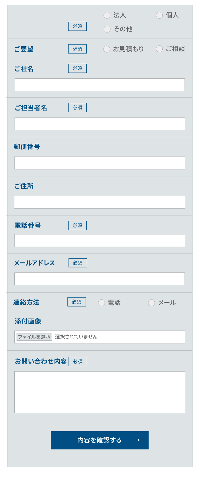Select お見積もり as the request type

[107, 49]
